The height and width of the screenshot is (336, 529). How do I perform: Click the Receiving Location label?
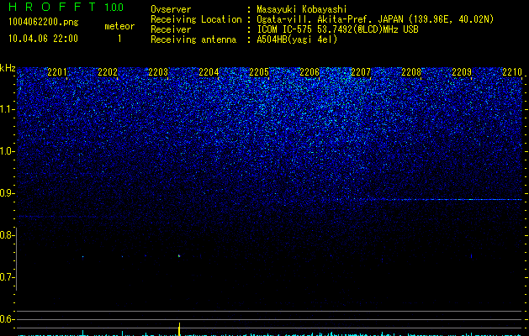click(x=196, y=19)
